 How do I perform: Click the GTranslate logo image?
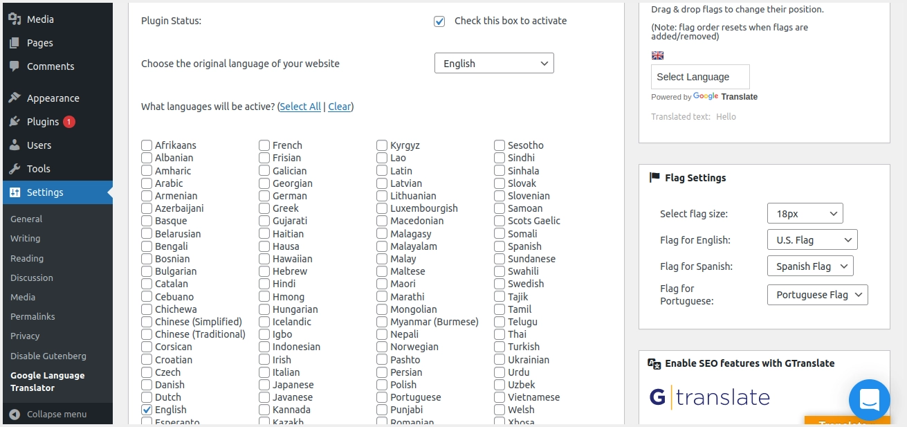pyautogui.click(x=710, y=397)
